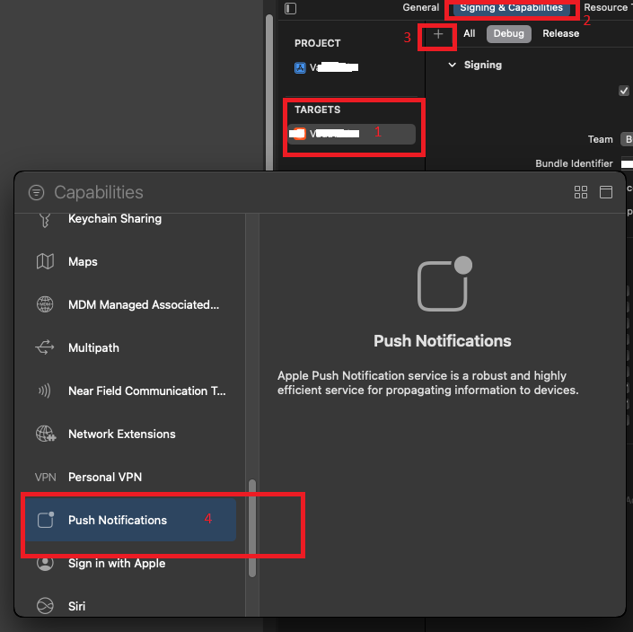633x632 pixels.
Task: Select Keychain Sharing capability
Action: 130,219
